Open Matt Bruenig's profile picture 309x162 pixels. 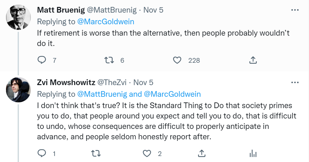tap(18, 17)
